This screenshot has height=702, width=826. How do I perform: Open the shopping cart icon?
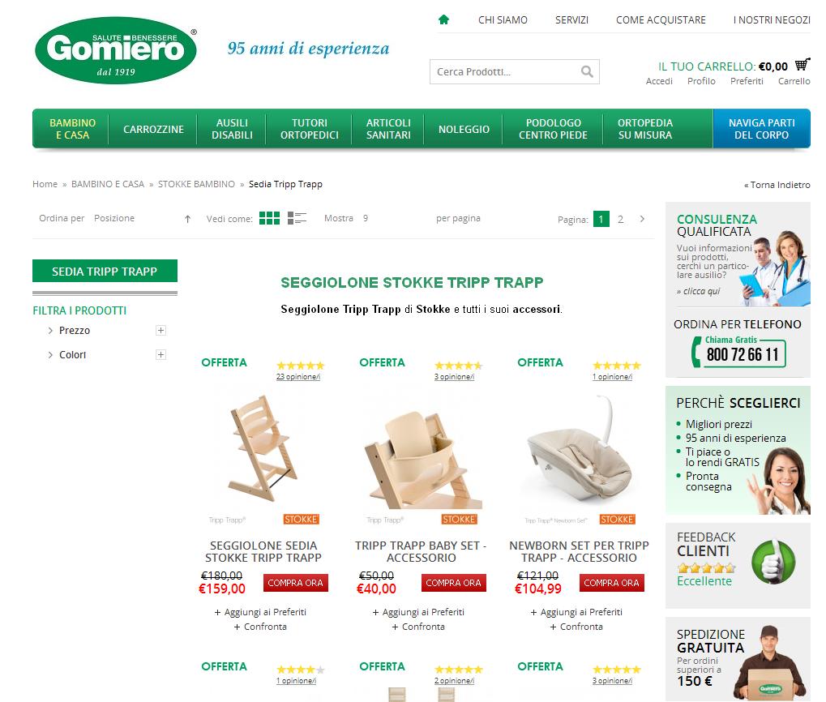[x=802, y=64]
